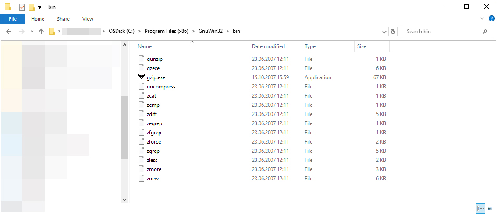Go forward with the Forward arrow
The width and height of the screenshot is (497, 214).
(x=21, y=32)
